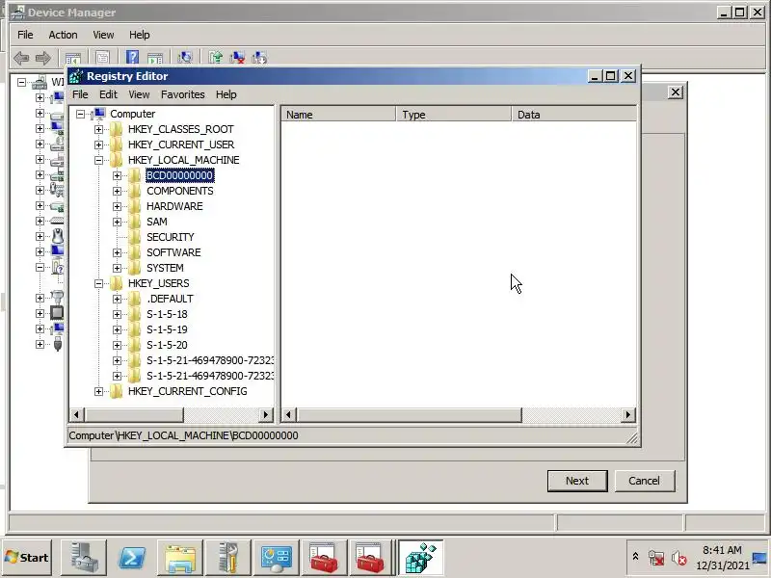Select the SECURITY key label
Screen dimensions: 771x578
click(171, 237)
